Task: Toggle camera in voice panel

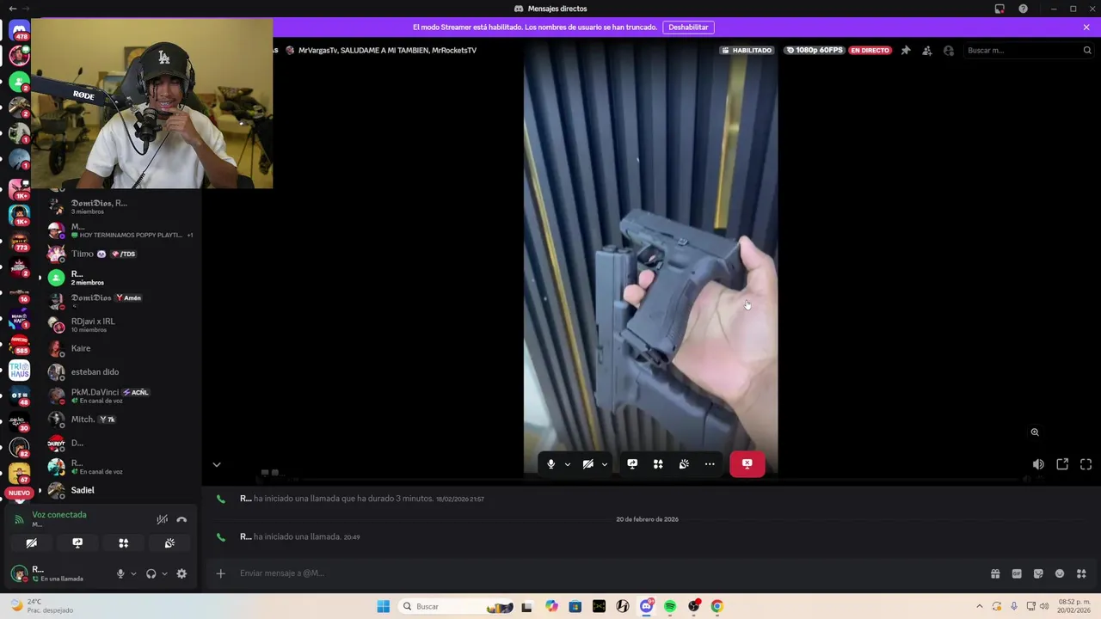Action: click(31, 543)
